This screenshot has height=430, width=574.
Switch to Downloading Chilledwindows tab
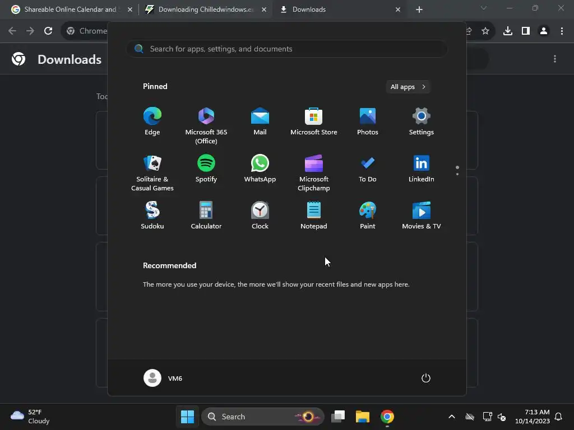point(205,10)
